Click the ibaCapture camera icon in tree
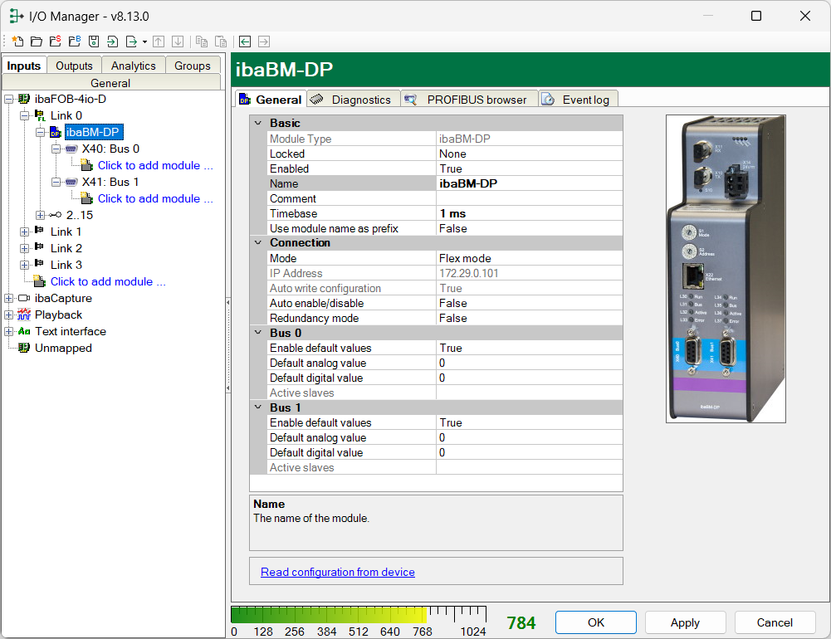The image size is (831, 639). pyautogui.click(x=24, y=298)
